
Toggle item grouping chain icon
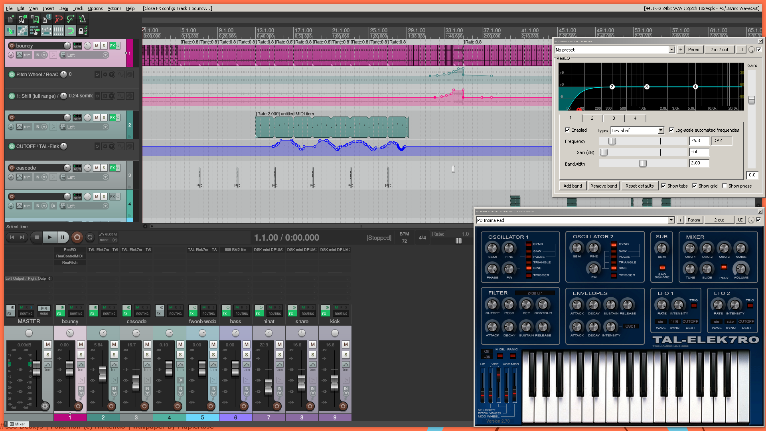point(23,31)
